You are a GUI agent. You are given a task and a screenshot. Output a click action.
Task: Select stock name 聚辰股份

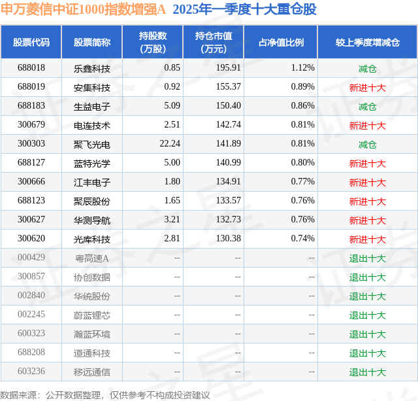coord(92,201)
